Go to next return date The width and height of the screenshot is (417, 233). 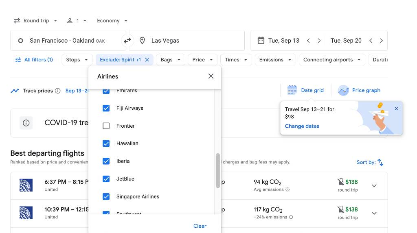tap(381, 41)
